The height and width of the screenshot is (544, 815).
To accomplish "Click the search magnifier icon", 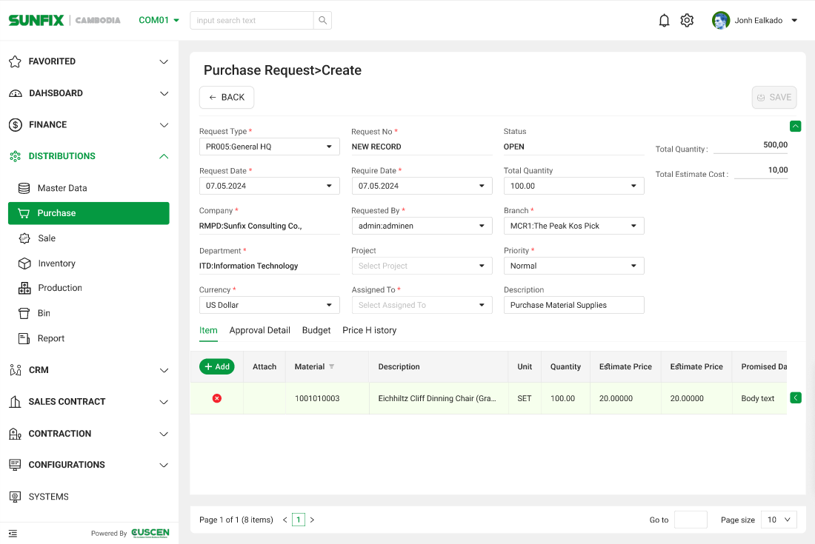I will 322,21.
